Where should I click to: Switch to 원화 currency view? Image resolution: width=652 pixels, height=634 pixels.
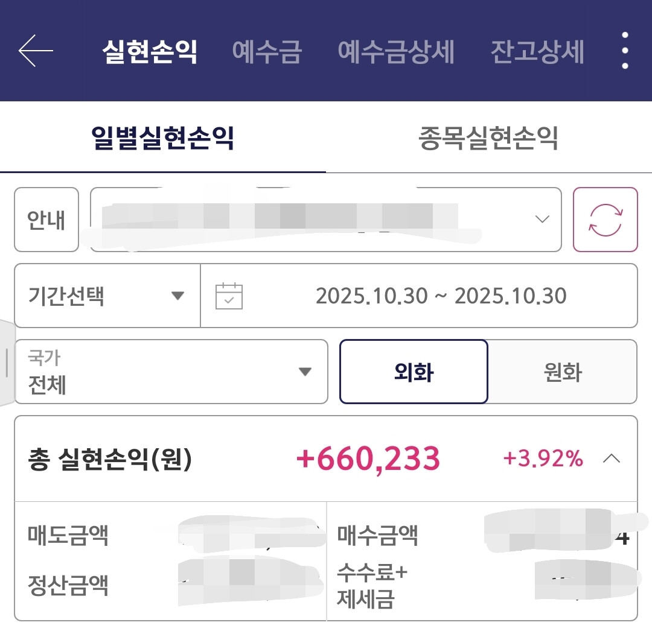click(x=562, y=372)
